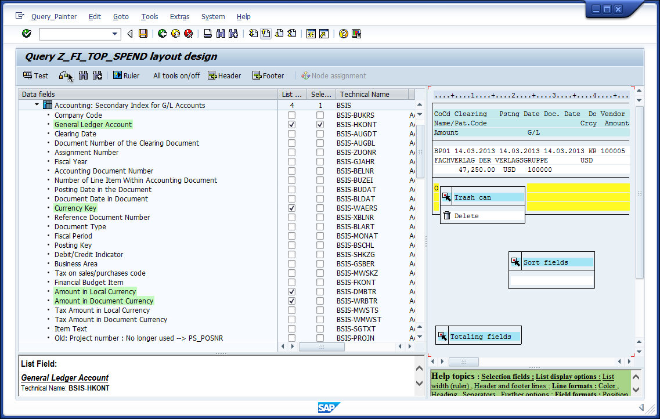Viewport: 660px width, 419px height.
Task: Click the green Back arrow icon
Action: tap(163, 34)
